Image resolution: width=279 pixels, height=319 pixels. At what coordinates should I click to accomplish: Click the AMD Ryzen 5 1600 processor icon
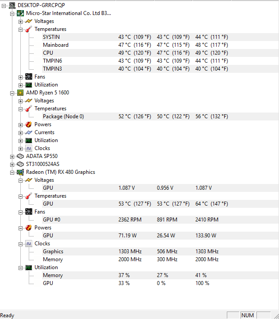point(20,93)
